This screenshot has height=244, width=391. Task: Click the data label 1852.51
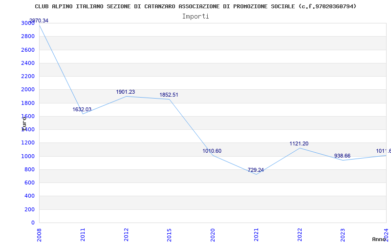[x=169, y=95]
